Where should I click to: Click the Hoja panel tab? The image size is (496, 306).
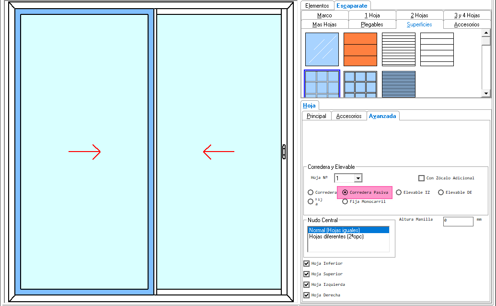309,106
